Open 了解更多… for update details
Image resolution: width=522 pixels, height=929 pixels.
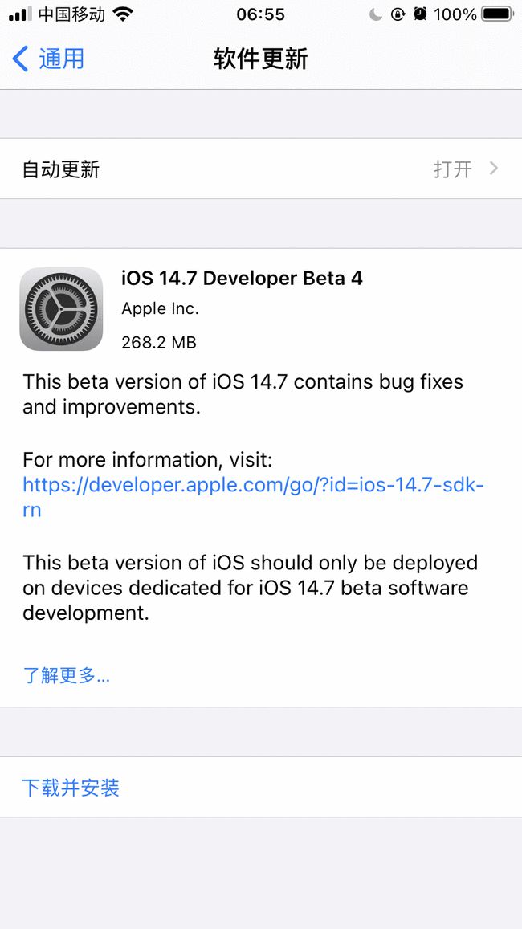click(67, 677)
